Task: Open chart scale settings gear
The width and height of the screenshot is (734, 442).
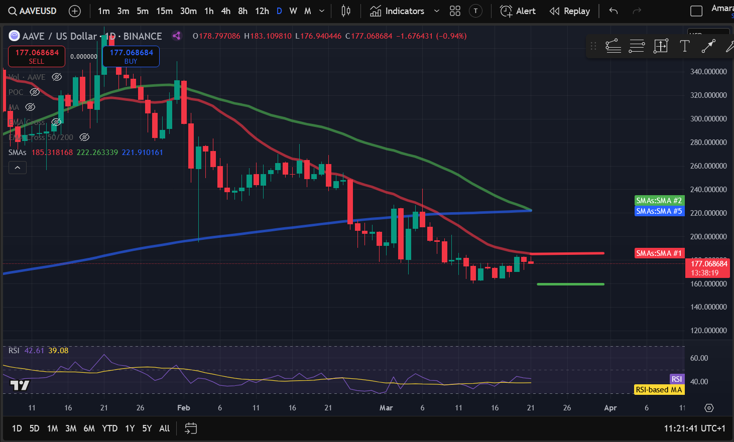Action: 709,408
